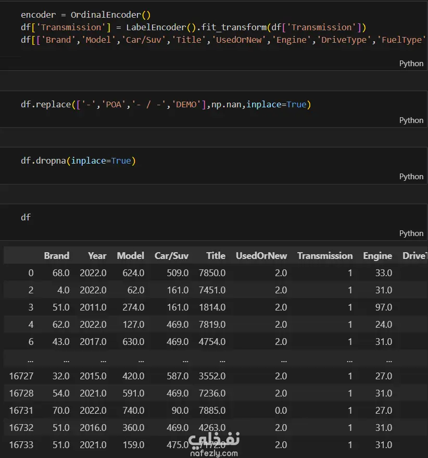The width and height of the screenshot is (428, 458).
Task: Click the Year column header
Action: click(97, 256)
